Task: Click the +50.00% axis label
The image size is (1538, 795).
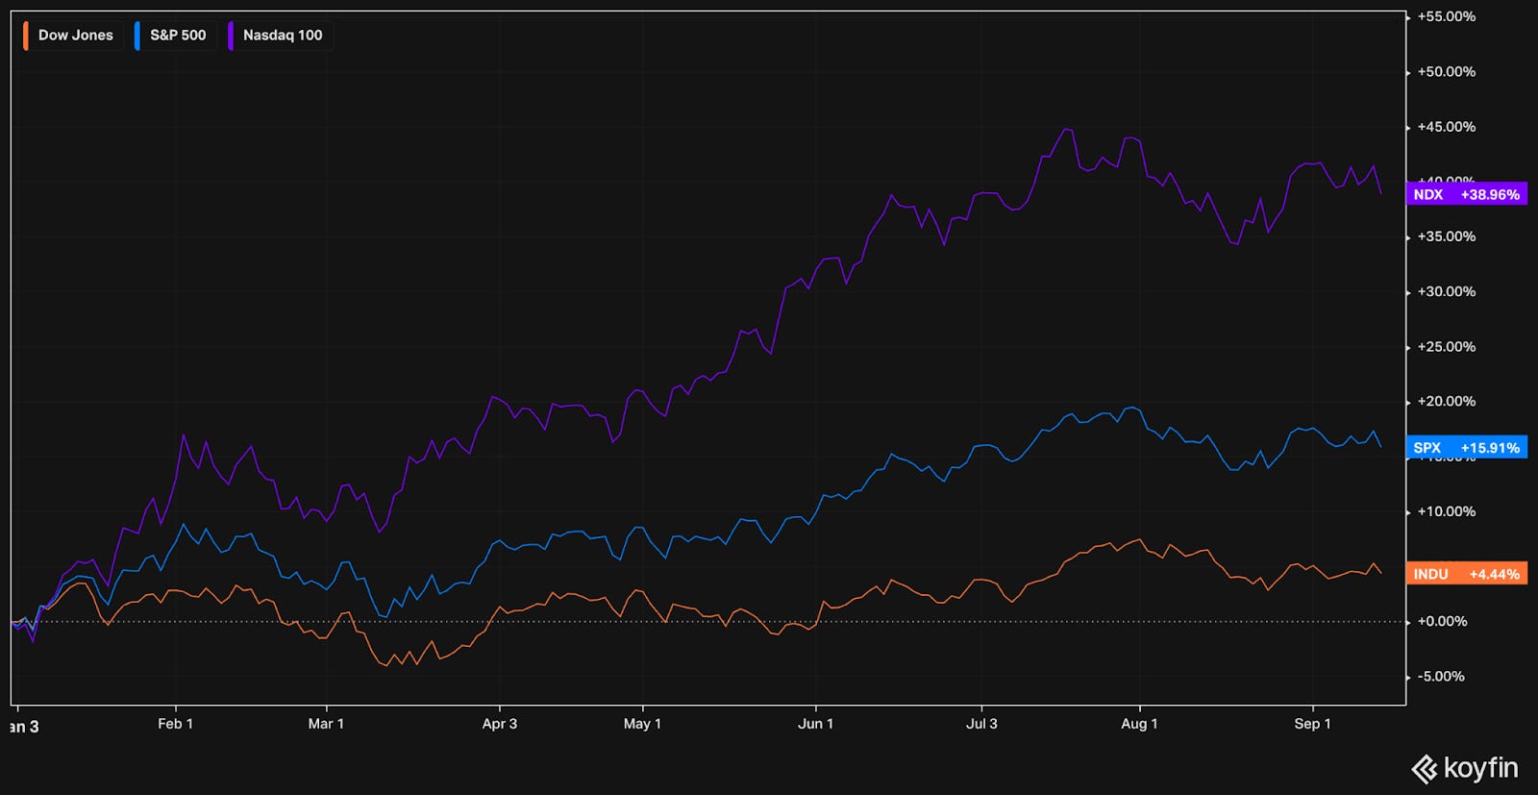Action: 1446,72
